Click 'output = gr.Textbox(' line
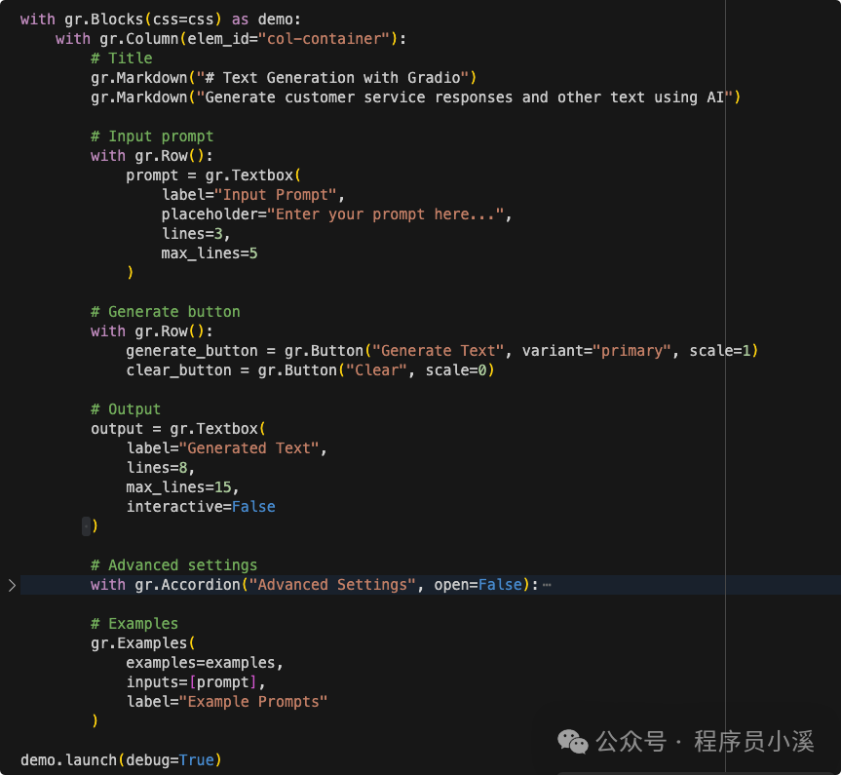The height and width of the screenshot is (775, 841). pos(178,429)
